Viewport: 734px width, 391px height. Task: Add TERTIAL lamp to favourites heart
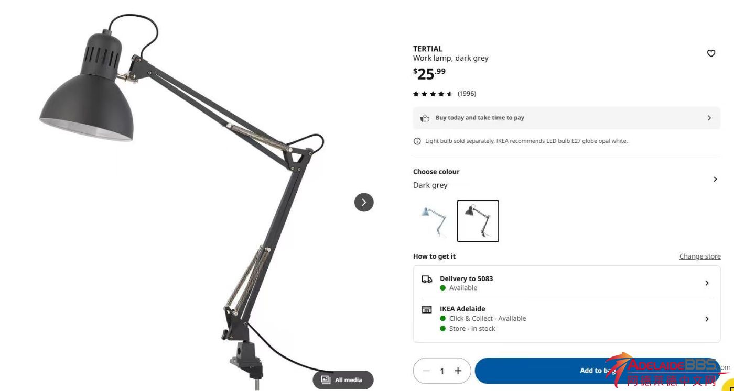[x=711, y=53]
